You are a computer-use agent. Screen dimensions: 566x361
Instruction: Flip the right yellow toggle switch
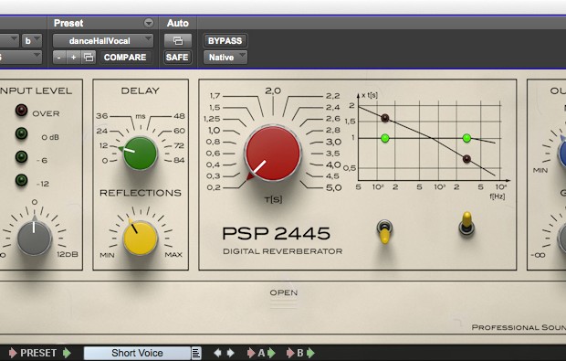(x=466, y=224)
